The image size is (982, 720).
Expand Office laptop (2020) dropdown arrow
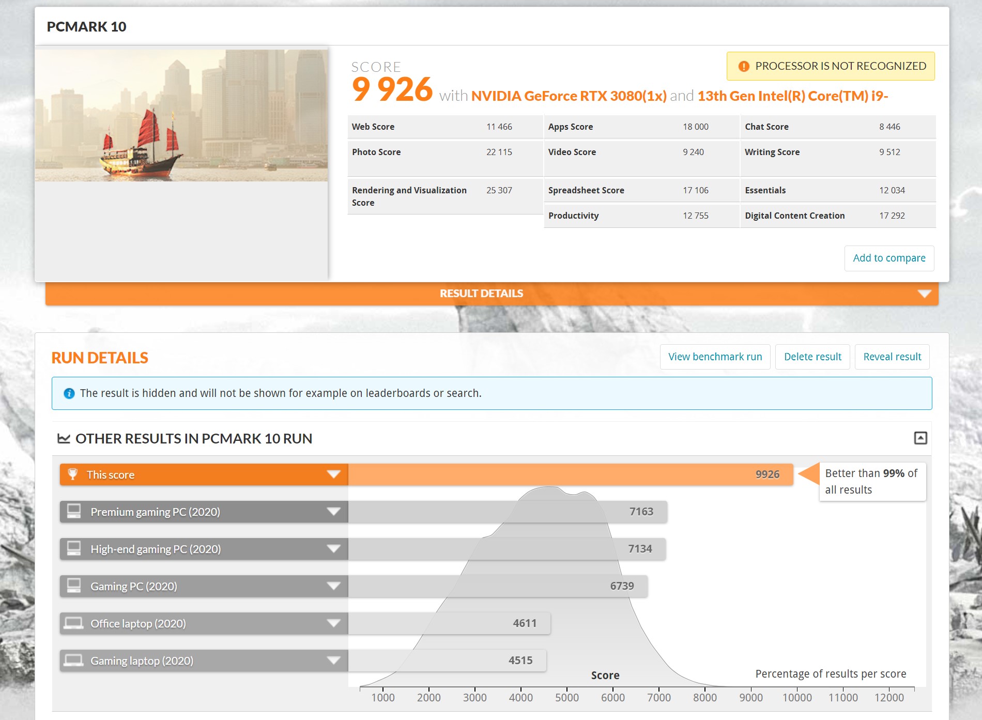click(334, 623)
